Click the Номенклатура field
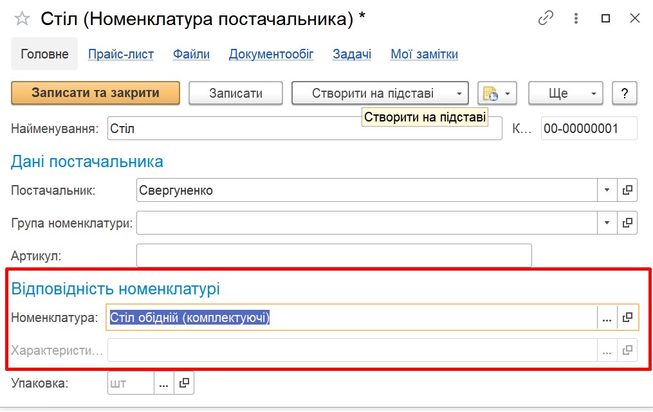 coord(352,318)
